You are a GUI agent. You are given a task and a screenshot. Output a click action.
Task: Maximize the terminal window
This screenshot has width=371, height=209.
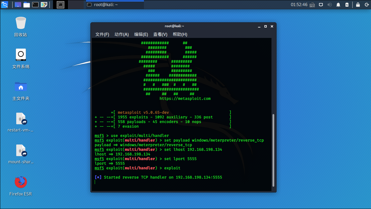tap(266, 26)
